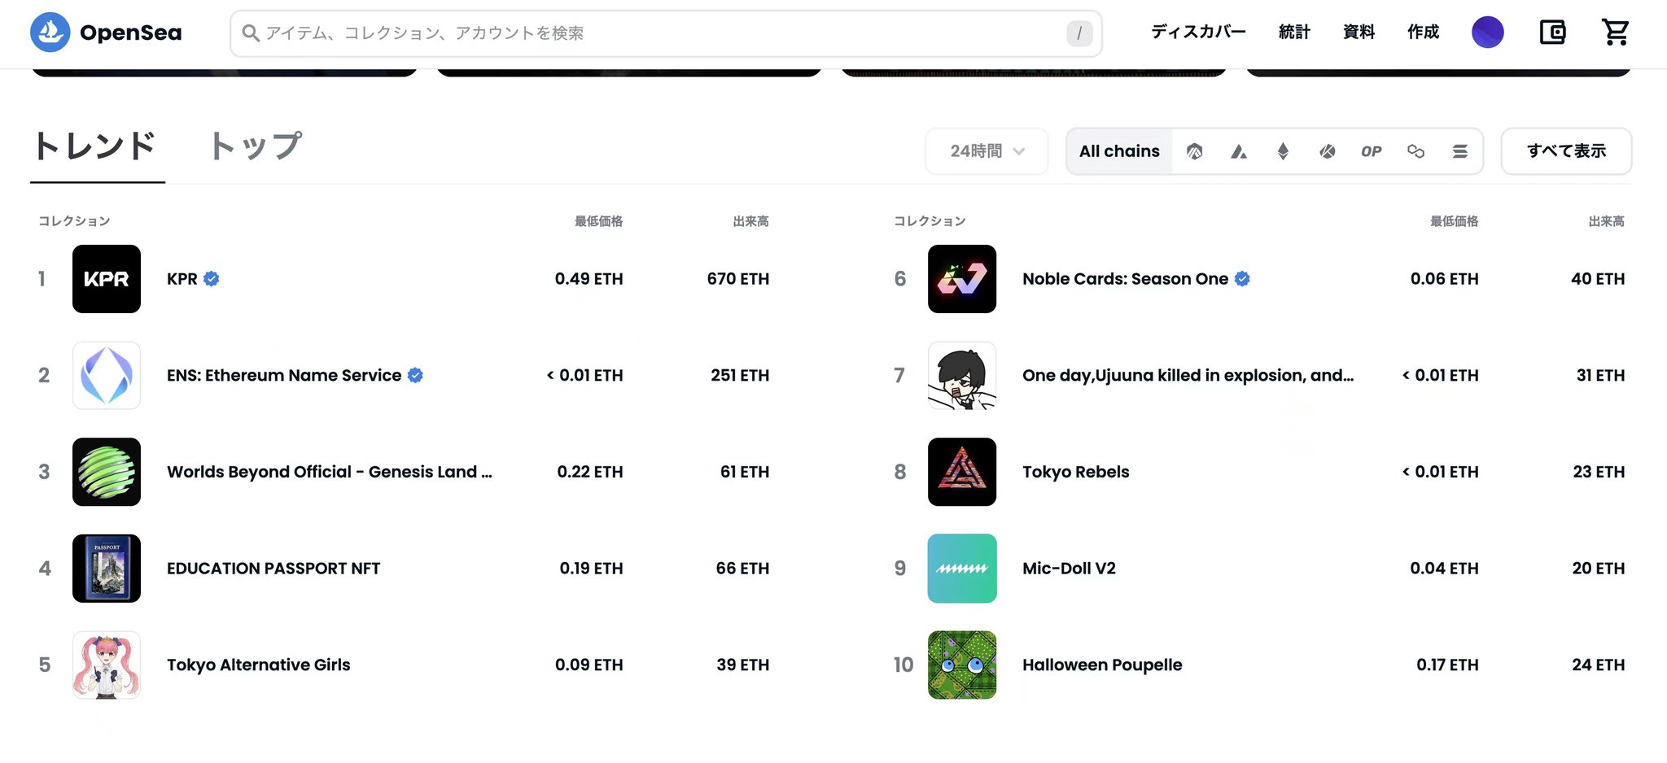Click the 出来高 header in the right table
1667x763 pixels.
[1607, 221]
